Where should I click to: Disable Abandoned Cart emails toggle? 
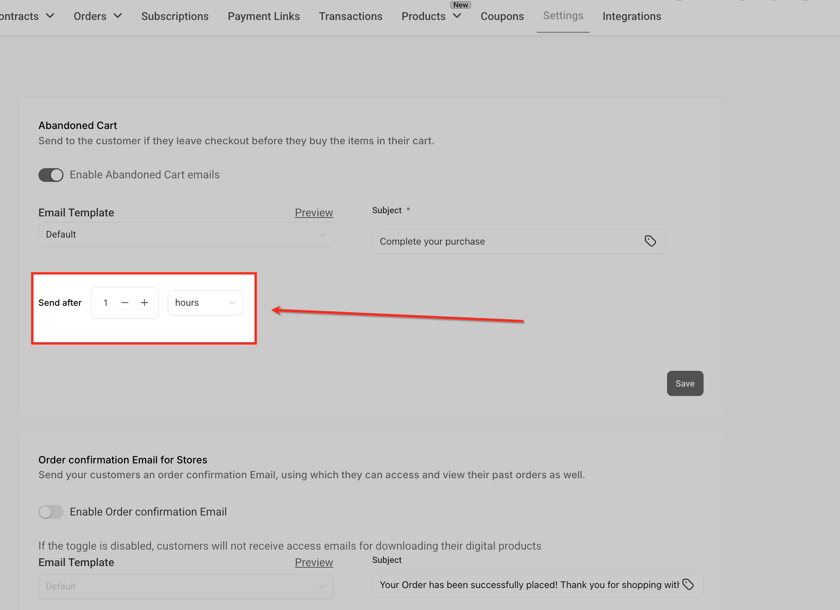click(51, 175)
